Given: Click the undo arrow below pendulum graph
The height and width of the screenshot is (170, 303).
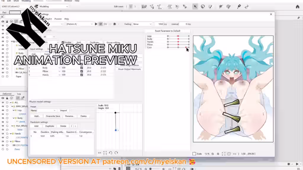Looking at the screenshot, I should (x=111, y=153).
